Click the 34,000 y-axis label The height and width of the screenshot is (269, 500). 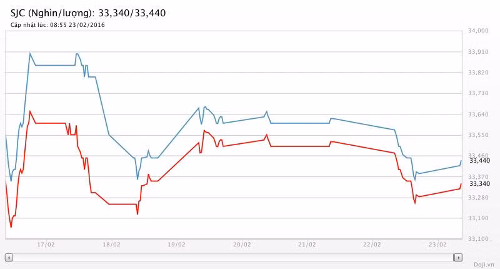pos(479,31)
